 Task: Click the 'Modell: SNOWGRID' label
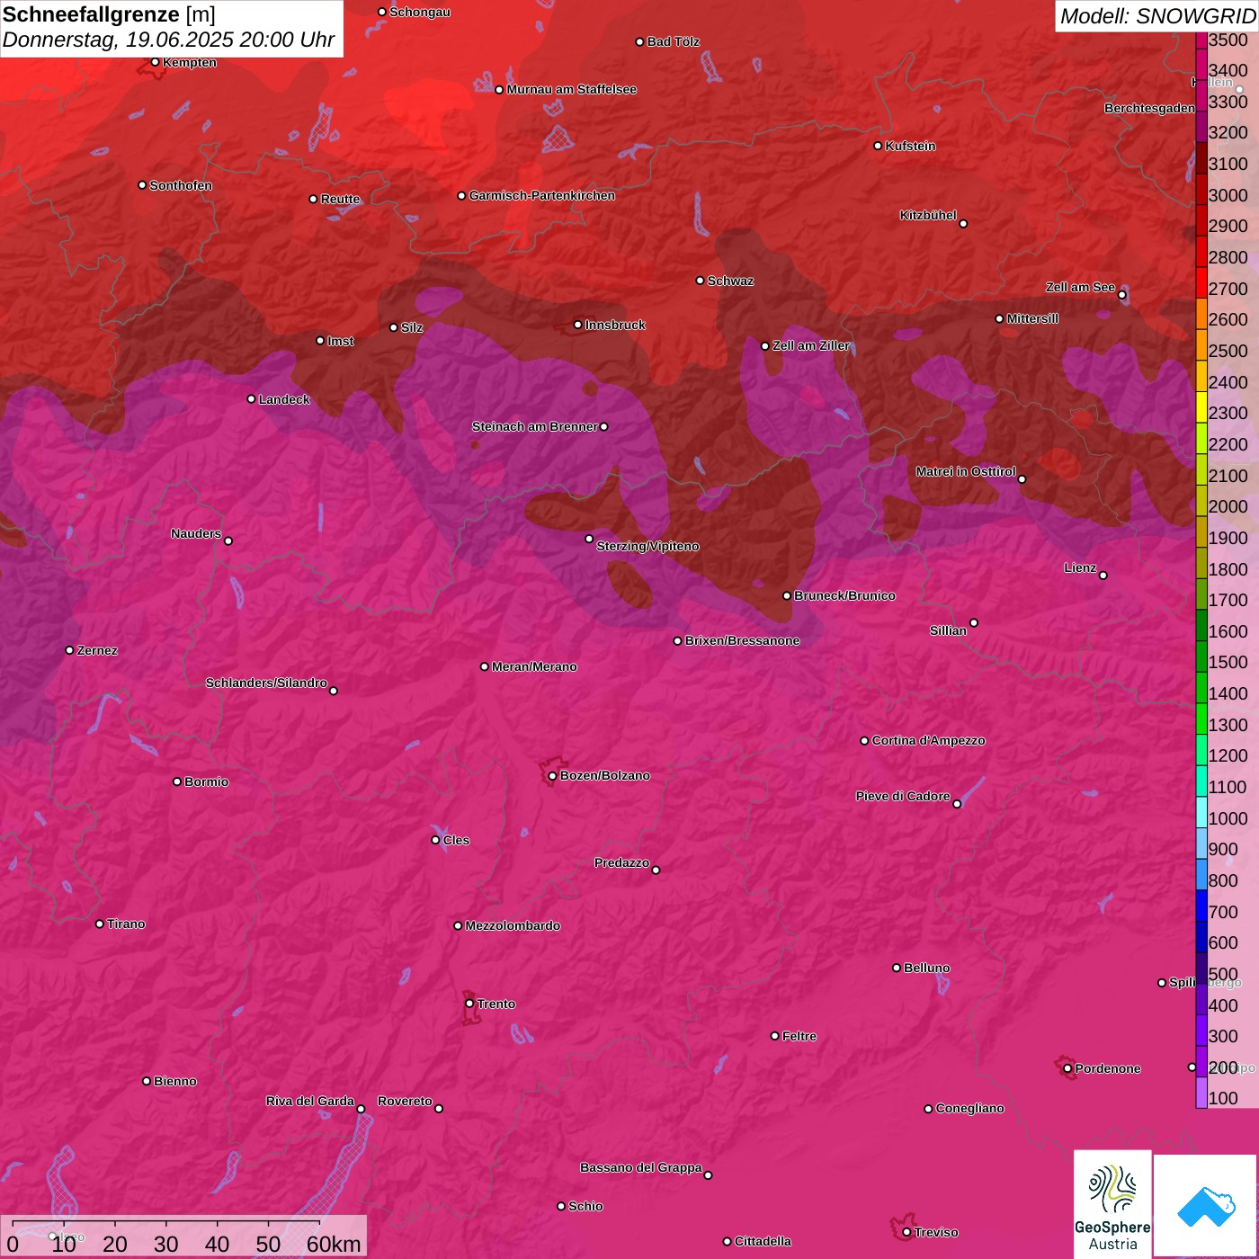[1157, 16]
